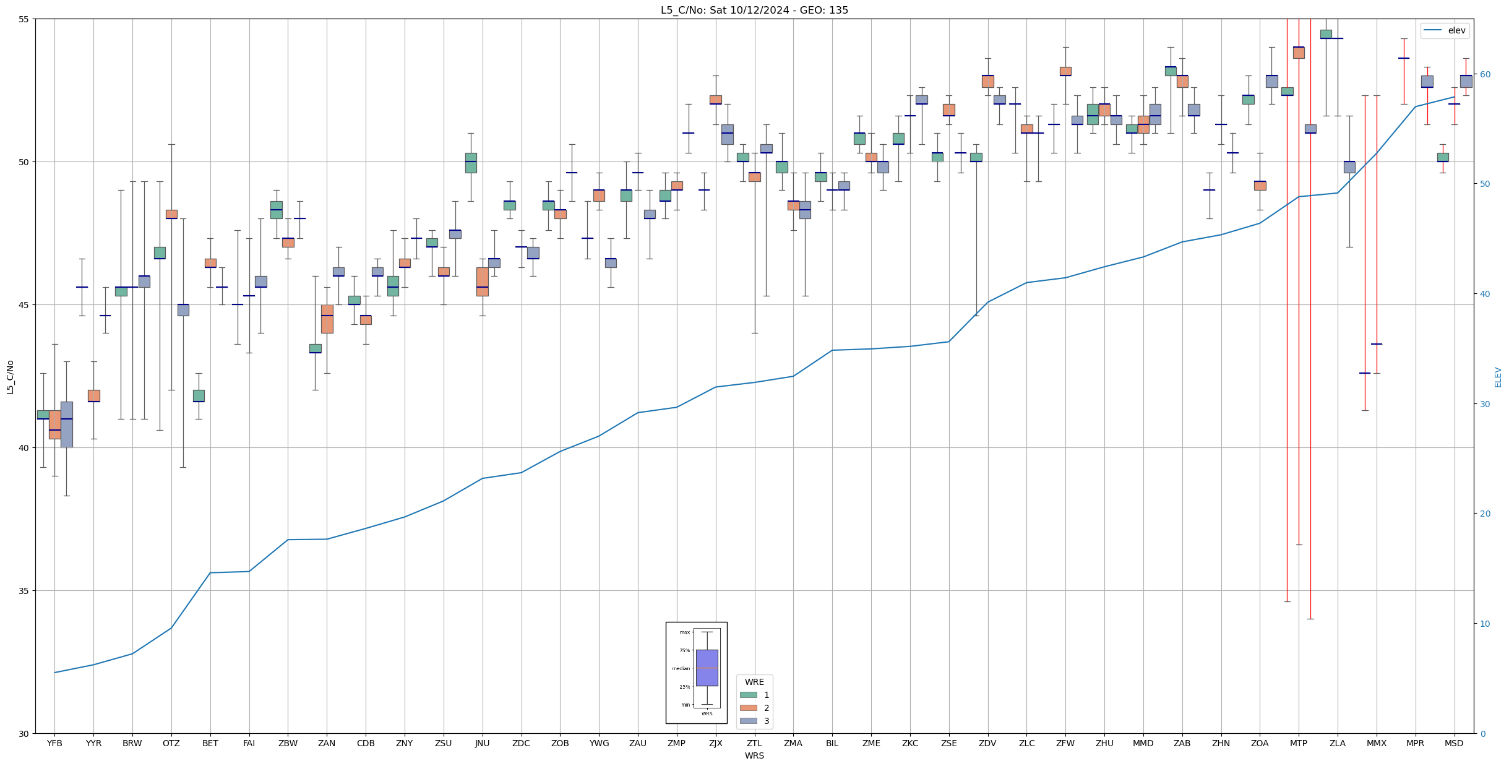Click the 55 tick on left axis
The width and height of the screenshot is (1509, 766).
pyautogui.click(x=24, y=19)
